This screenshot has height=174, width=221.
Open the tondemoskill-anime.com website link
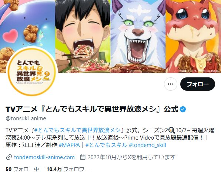pos(44,157)
